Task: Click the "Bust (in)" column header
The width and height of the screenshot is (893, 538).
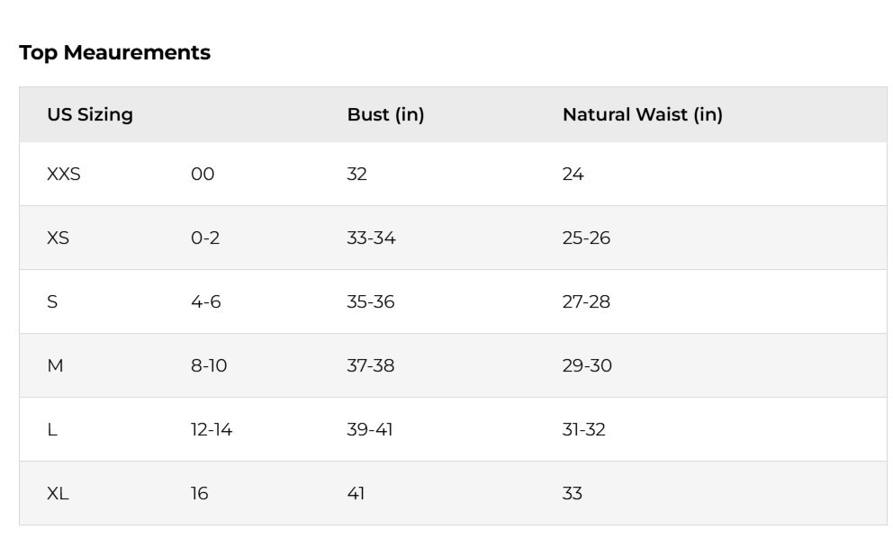Action: [385, 115]
